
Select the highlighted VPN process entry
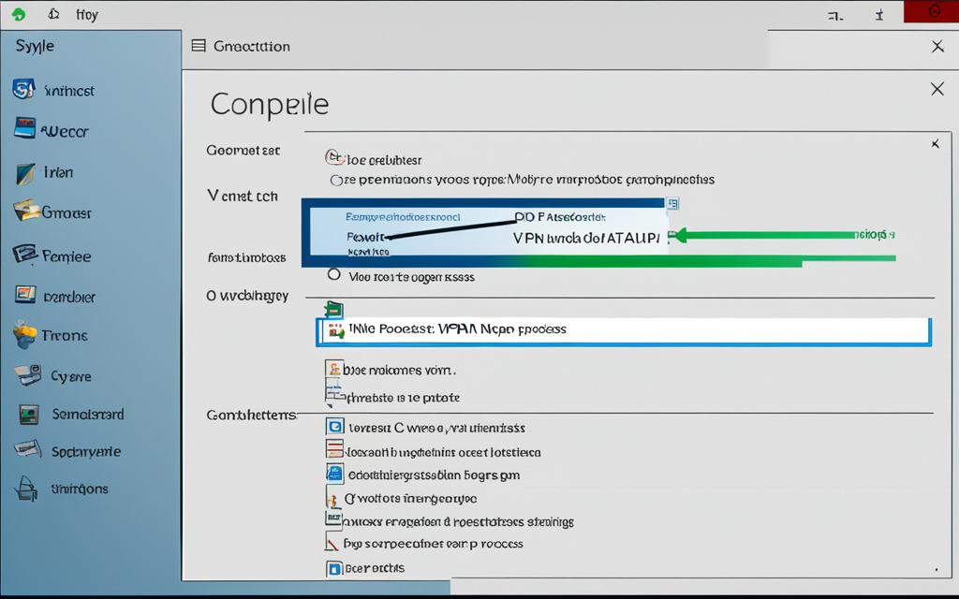click(623, 329)
